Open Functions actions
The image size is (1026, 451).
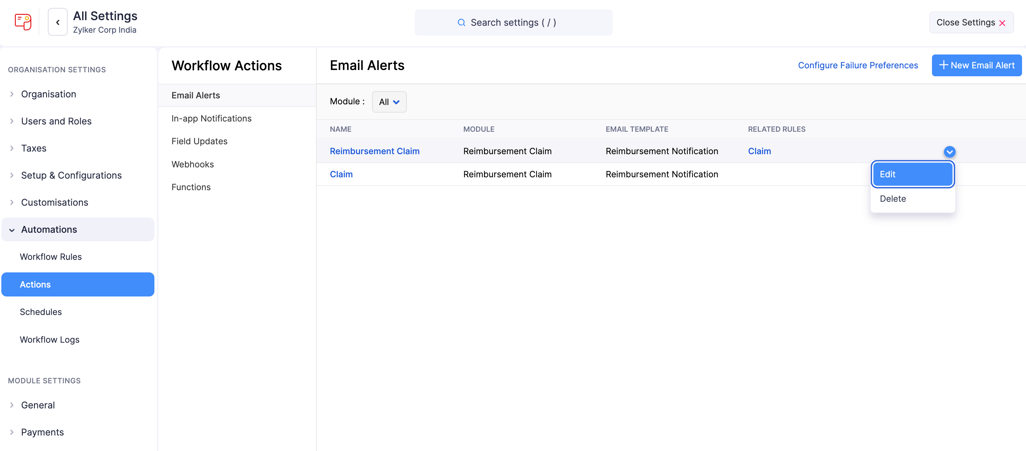coord(237,187)
